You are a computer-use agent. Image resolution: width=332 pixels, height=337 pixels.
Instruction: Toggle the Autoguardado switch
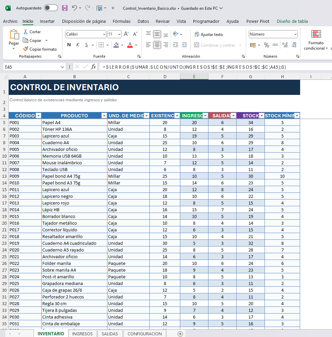51,8
